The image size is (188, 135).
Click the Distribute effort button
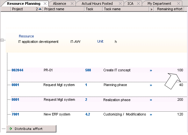pyautogui.click(x=31, y=129)
